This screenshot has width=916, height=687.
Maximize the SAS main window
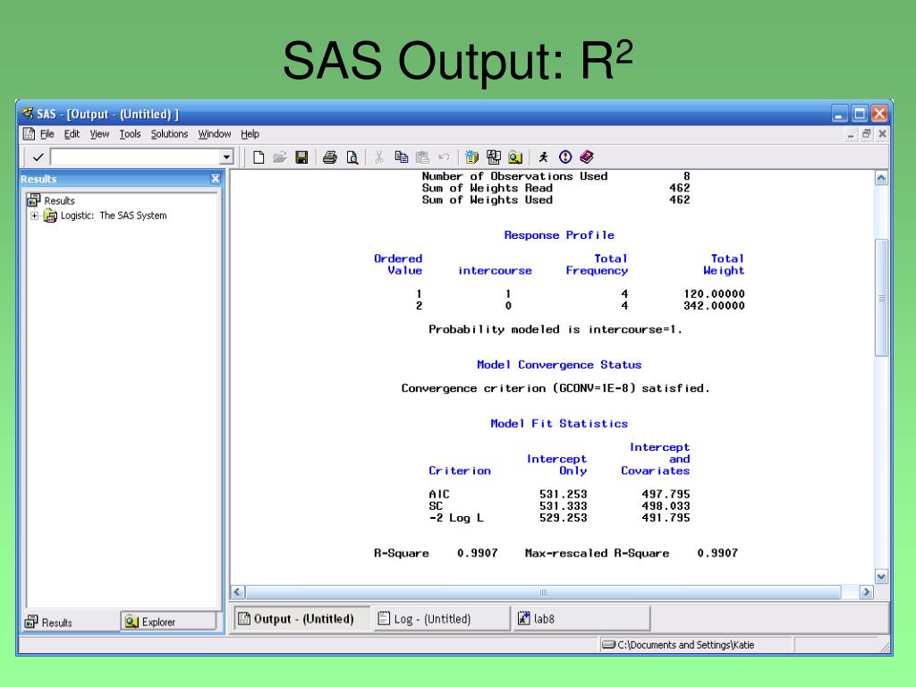(x=860, y=114)
